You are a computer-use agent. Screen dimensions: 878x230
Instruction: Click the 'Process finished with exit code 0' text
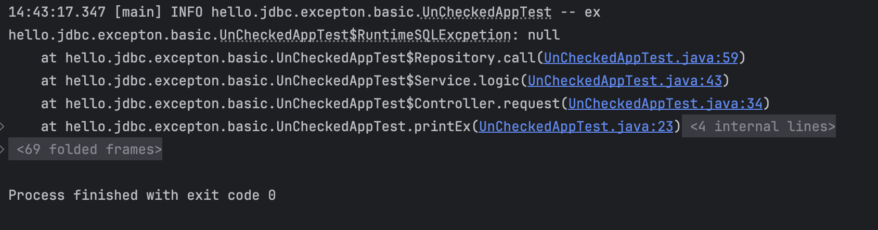click(141, 195)
